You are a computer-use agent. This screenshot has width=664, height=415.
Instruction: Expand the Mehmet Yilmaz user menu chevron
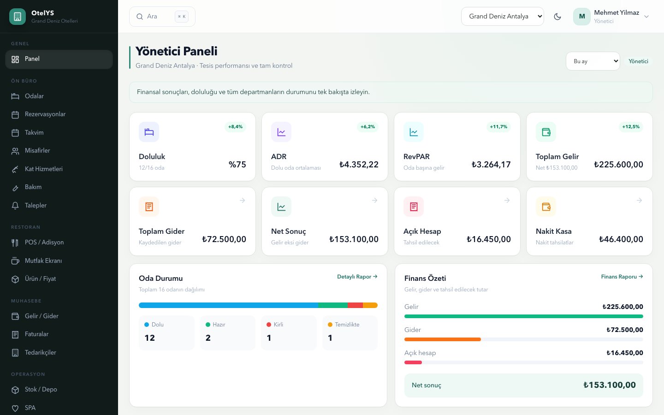[x=646, y=17]
